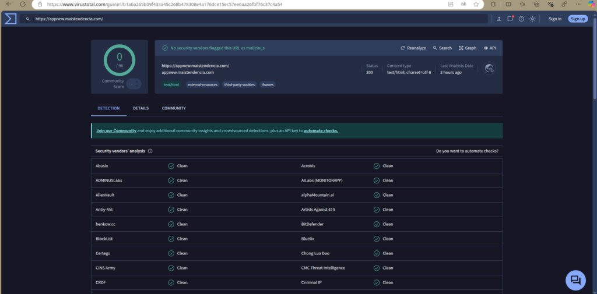Click the third-party-cookies tag
The width and height of the screenshot is (597, 294).
[x=240, y=84]
